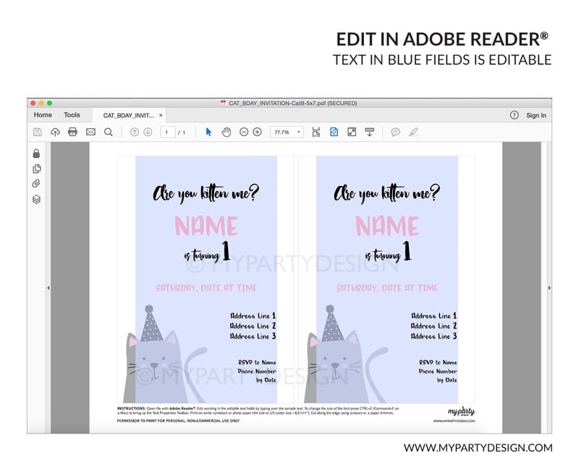Screen dimensions: 579x461
Task: Zoom in with the plus button
Action: point(257,132)
